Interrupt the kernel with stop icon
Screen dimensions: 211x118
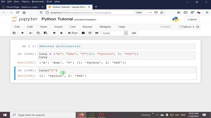point(83,33)
